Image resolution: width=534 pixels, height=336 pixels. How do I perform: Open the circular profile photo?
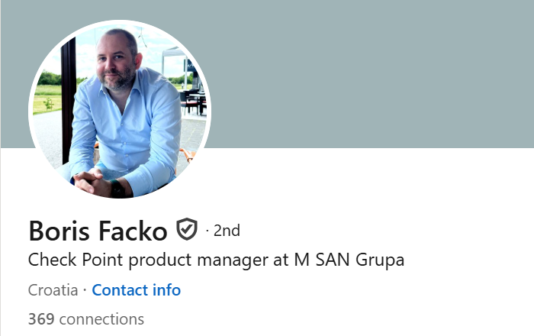click(x=120, y=109)
